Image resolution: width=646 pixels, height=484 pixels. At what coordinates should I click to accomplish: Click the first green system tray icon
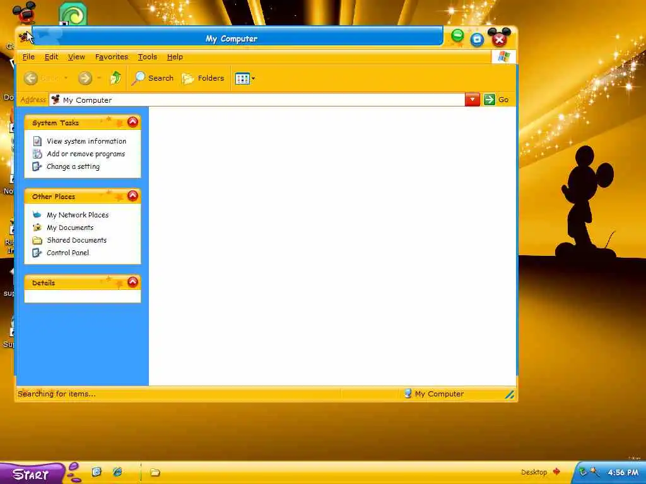582,471
